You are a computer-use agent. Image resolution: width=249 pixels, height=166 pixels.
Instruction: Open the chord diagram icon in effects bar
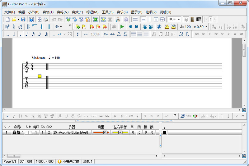coord(182,116)
